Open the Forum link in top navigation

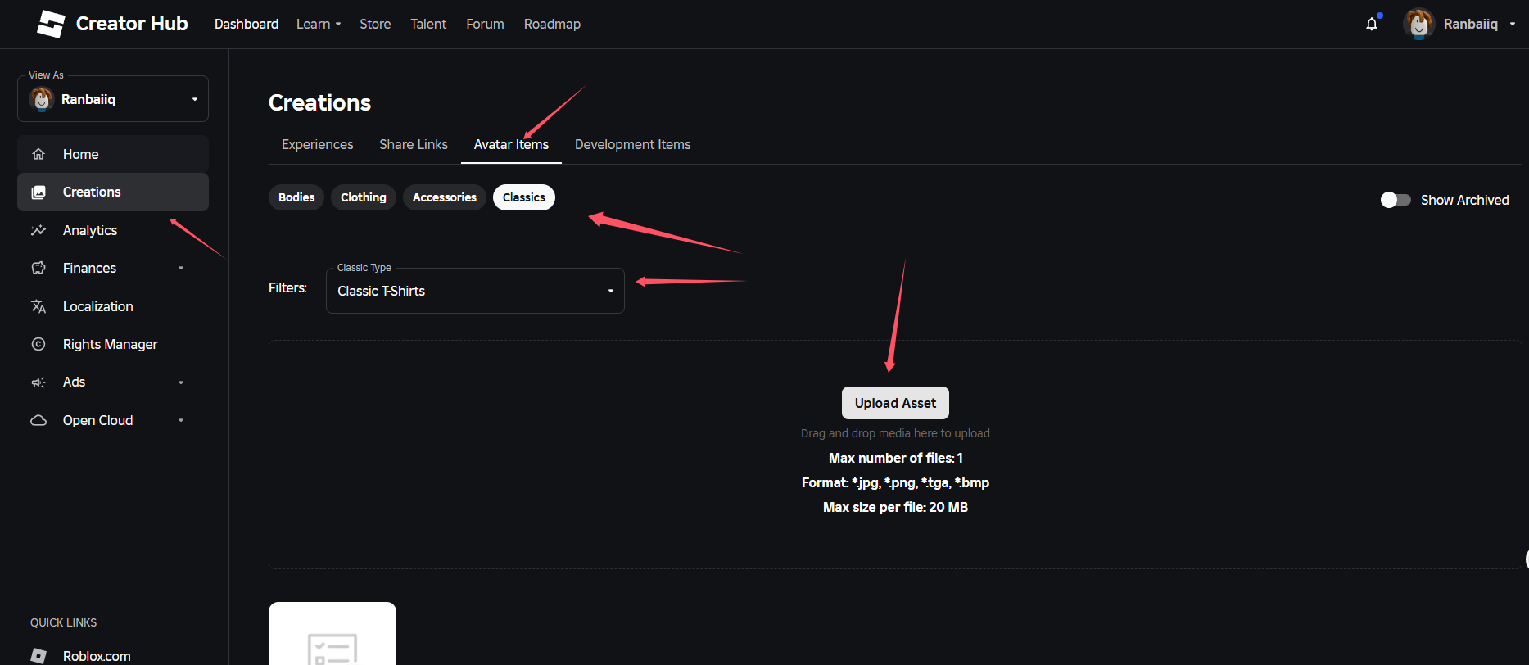[x=485, y=25]
